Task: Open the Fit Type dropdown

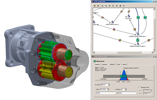Action: 109,85
